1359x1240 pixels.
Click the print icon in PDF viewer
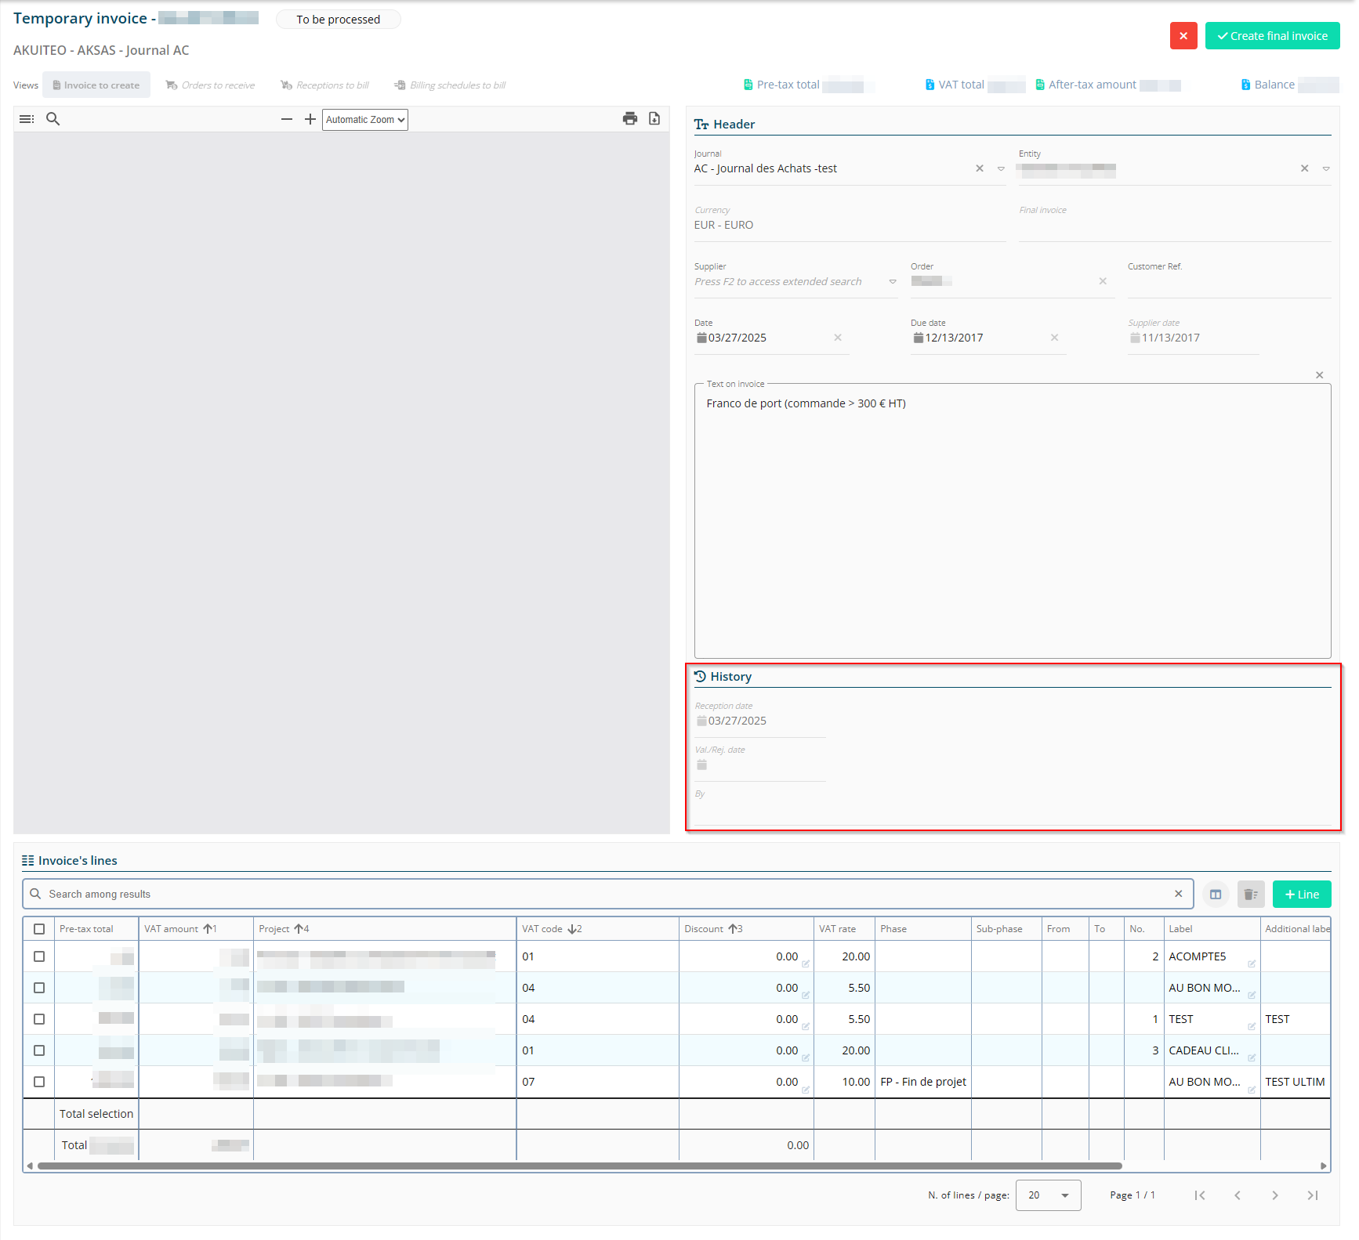(x=629, y=119)
